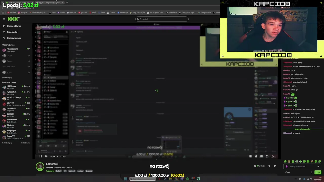Expand recommended channels with Pokaż więcej
Screen dimensions: 324x182
click(7, 143)
